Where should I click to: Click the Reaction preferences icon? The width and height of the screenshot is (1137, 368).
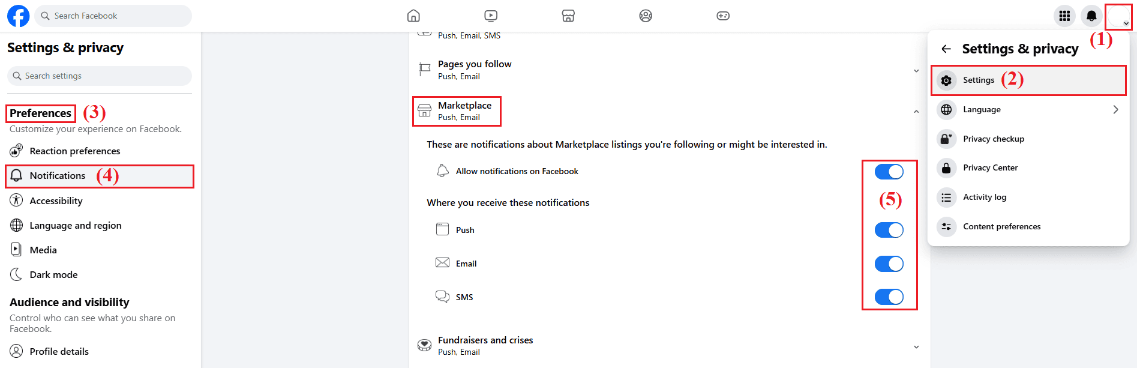click(x=16, y=150)
